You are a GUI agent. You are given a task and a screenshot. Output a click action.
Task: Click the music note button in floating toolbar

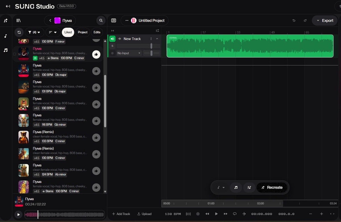(x=236, y=187)
